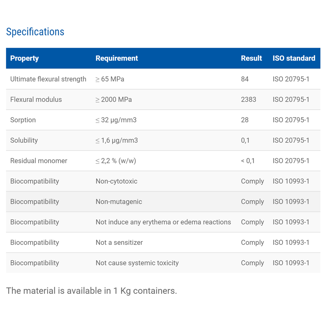Click the erythema or edema reactions requirement
Image resolution: width=329 pixels, height=329 pixels.
pyautogui.click(x=163, y=222)
